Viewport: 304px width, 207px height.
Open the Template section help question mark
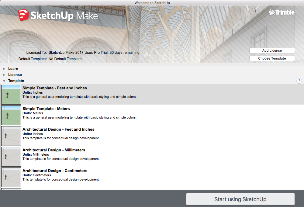click(299, 81)
